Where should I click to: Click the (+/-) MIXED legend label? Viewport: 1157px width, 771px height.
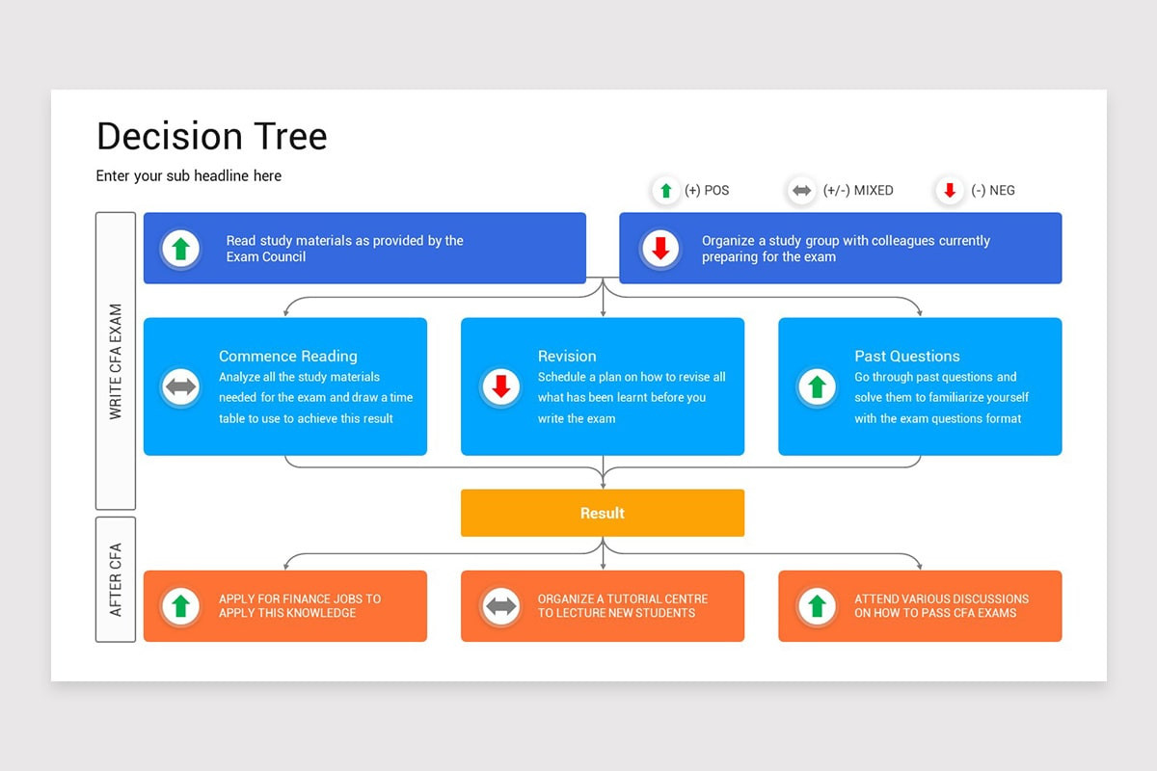(x=857, y=191)
